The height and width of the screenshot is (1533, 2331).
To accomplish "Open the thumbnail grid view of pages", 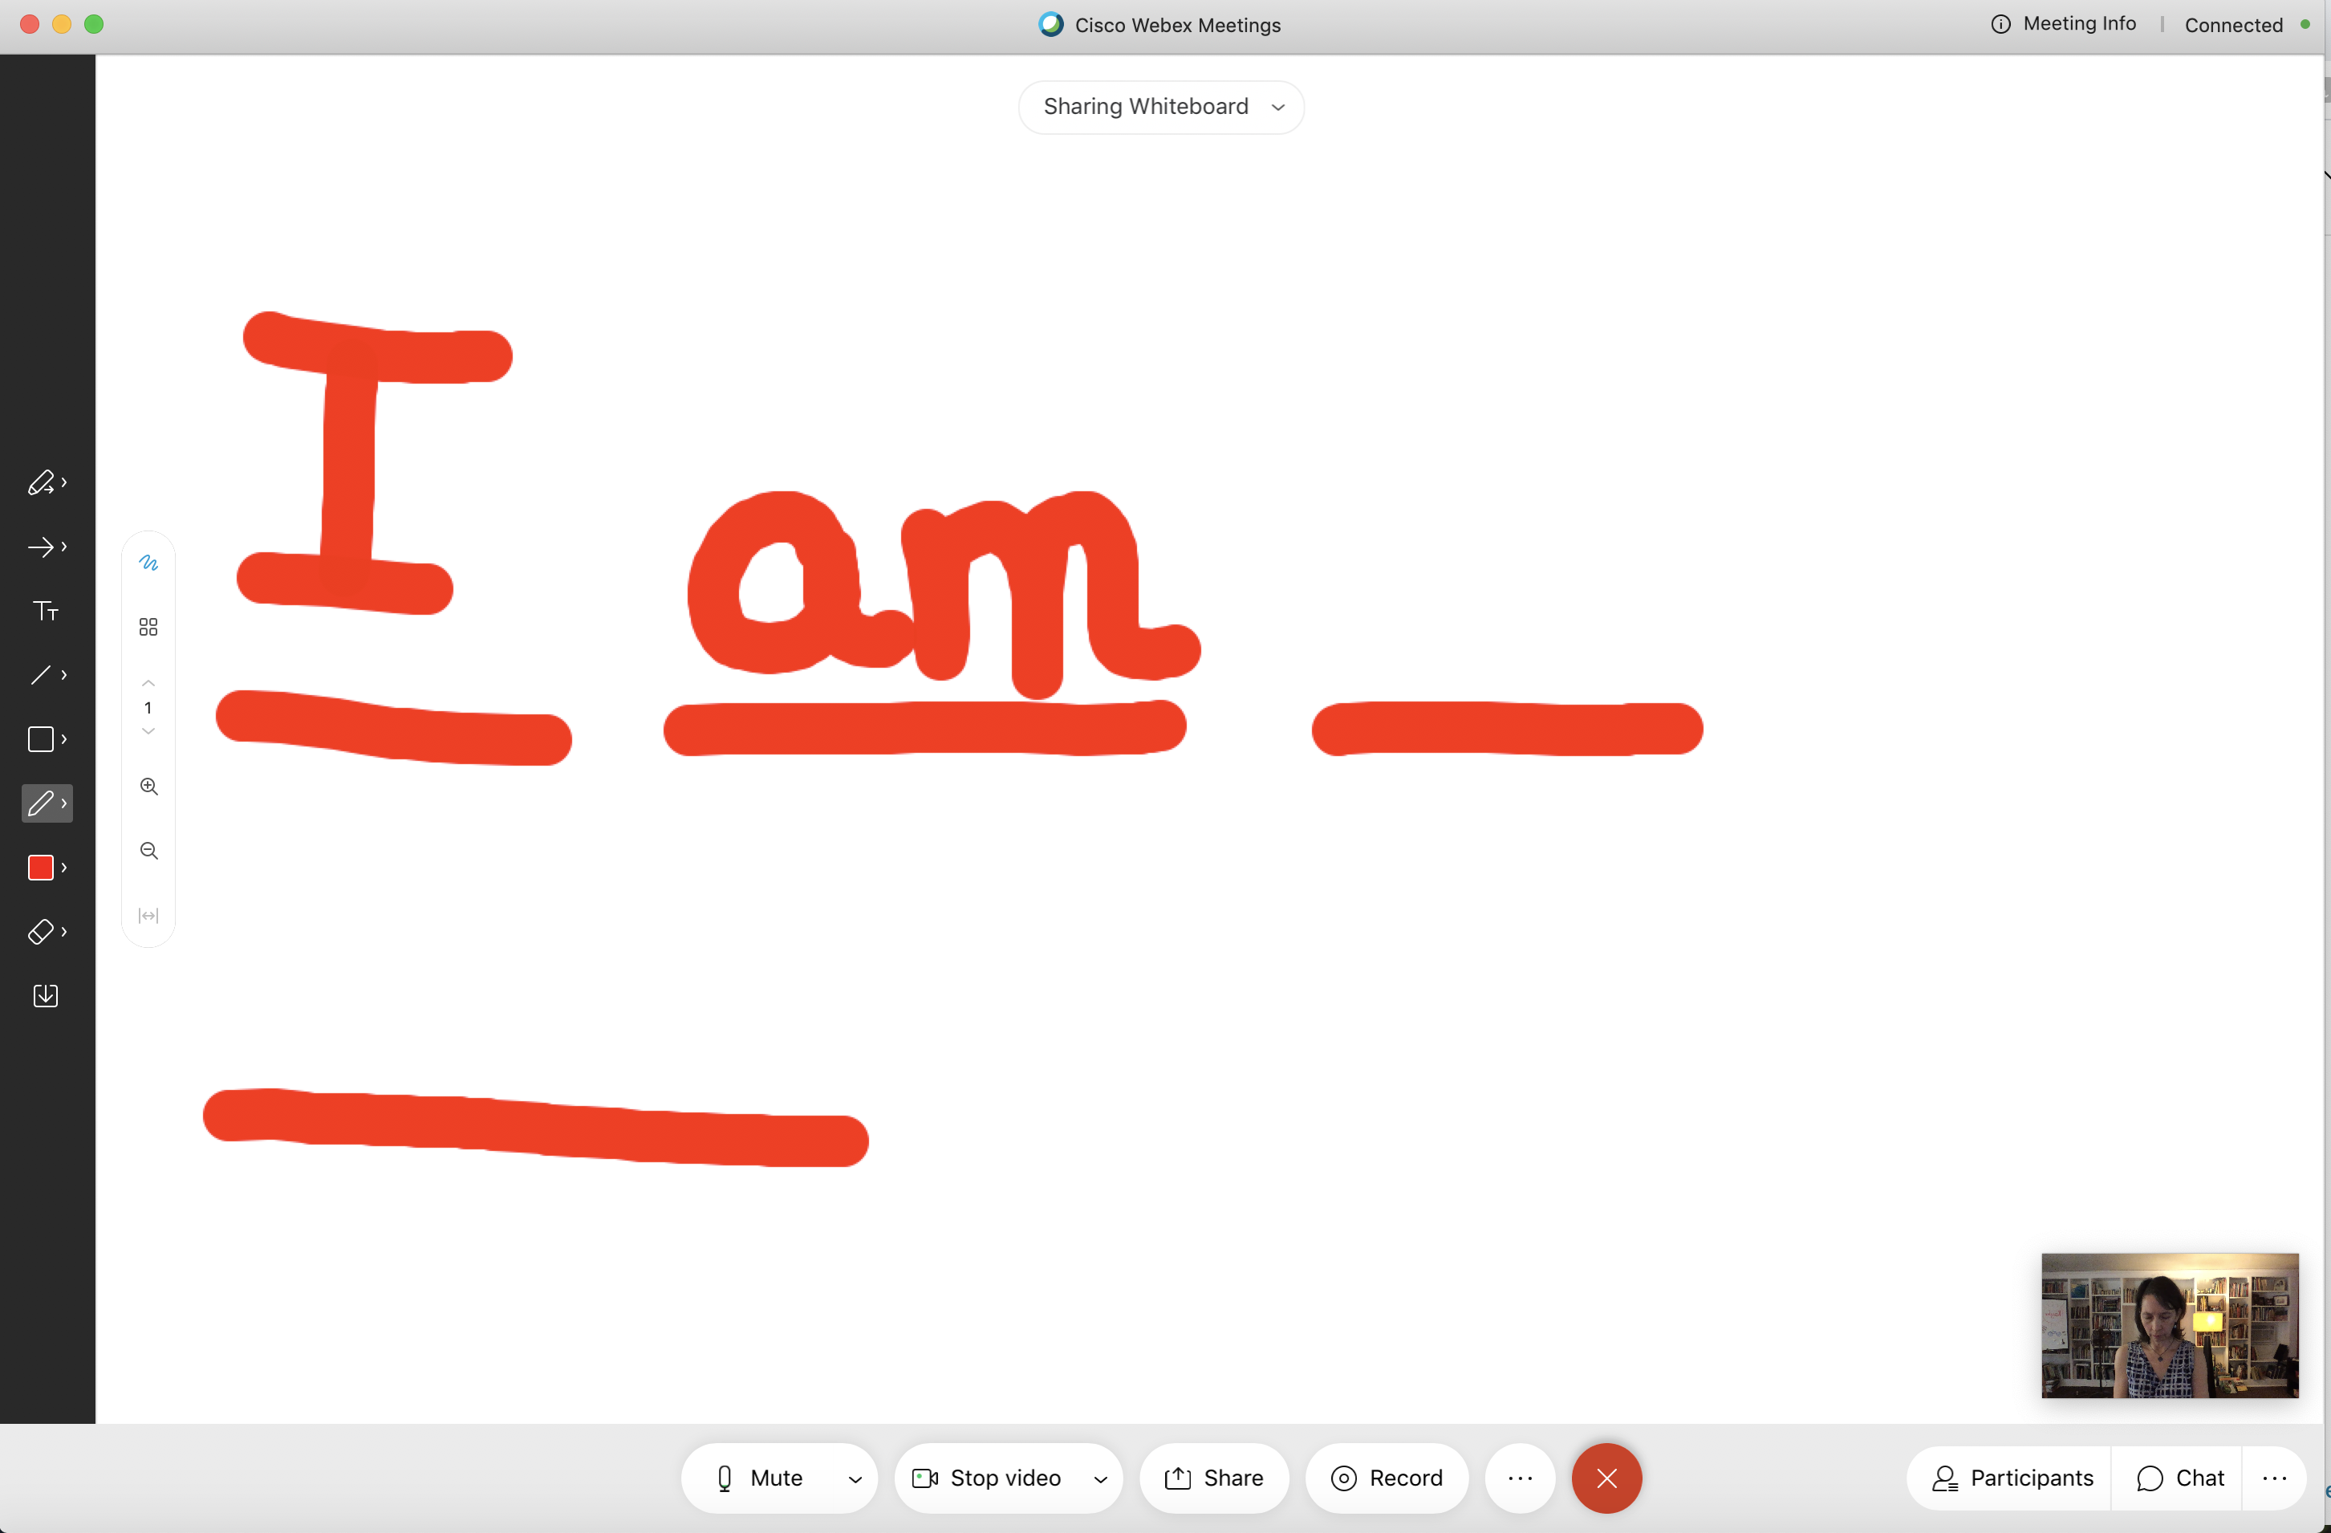I will coord(149,627).
